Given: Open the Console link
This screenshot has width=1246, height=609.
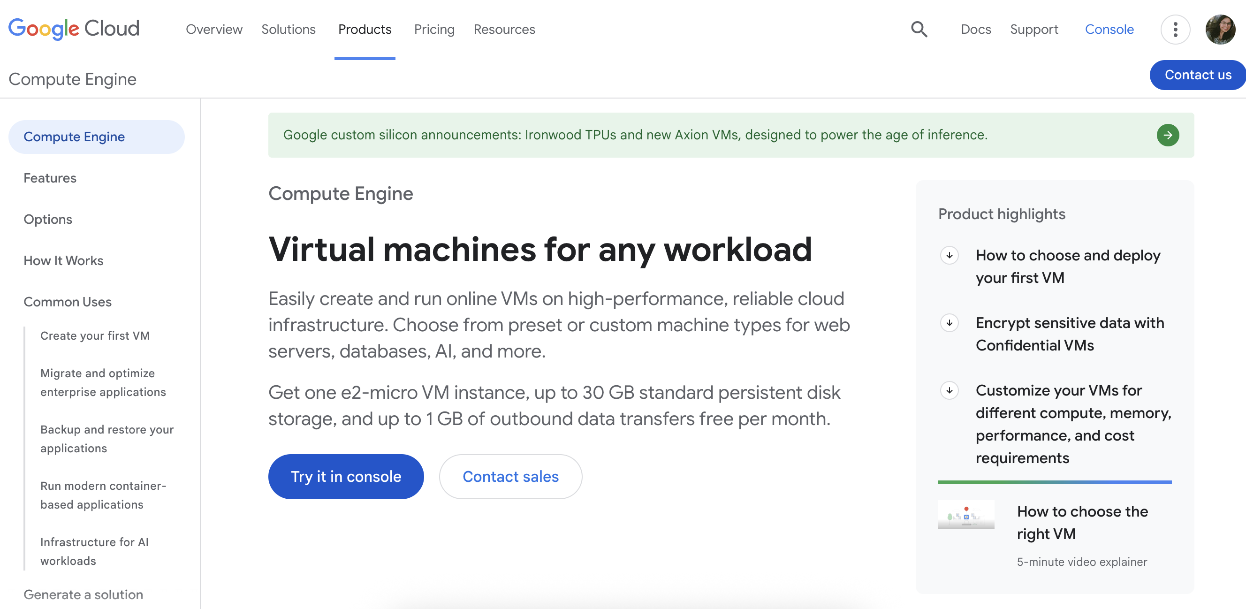Looking at the screenshot, I should click(1109, 30).
